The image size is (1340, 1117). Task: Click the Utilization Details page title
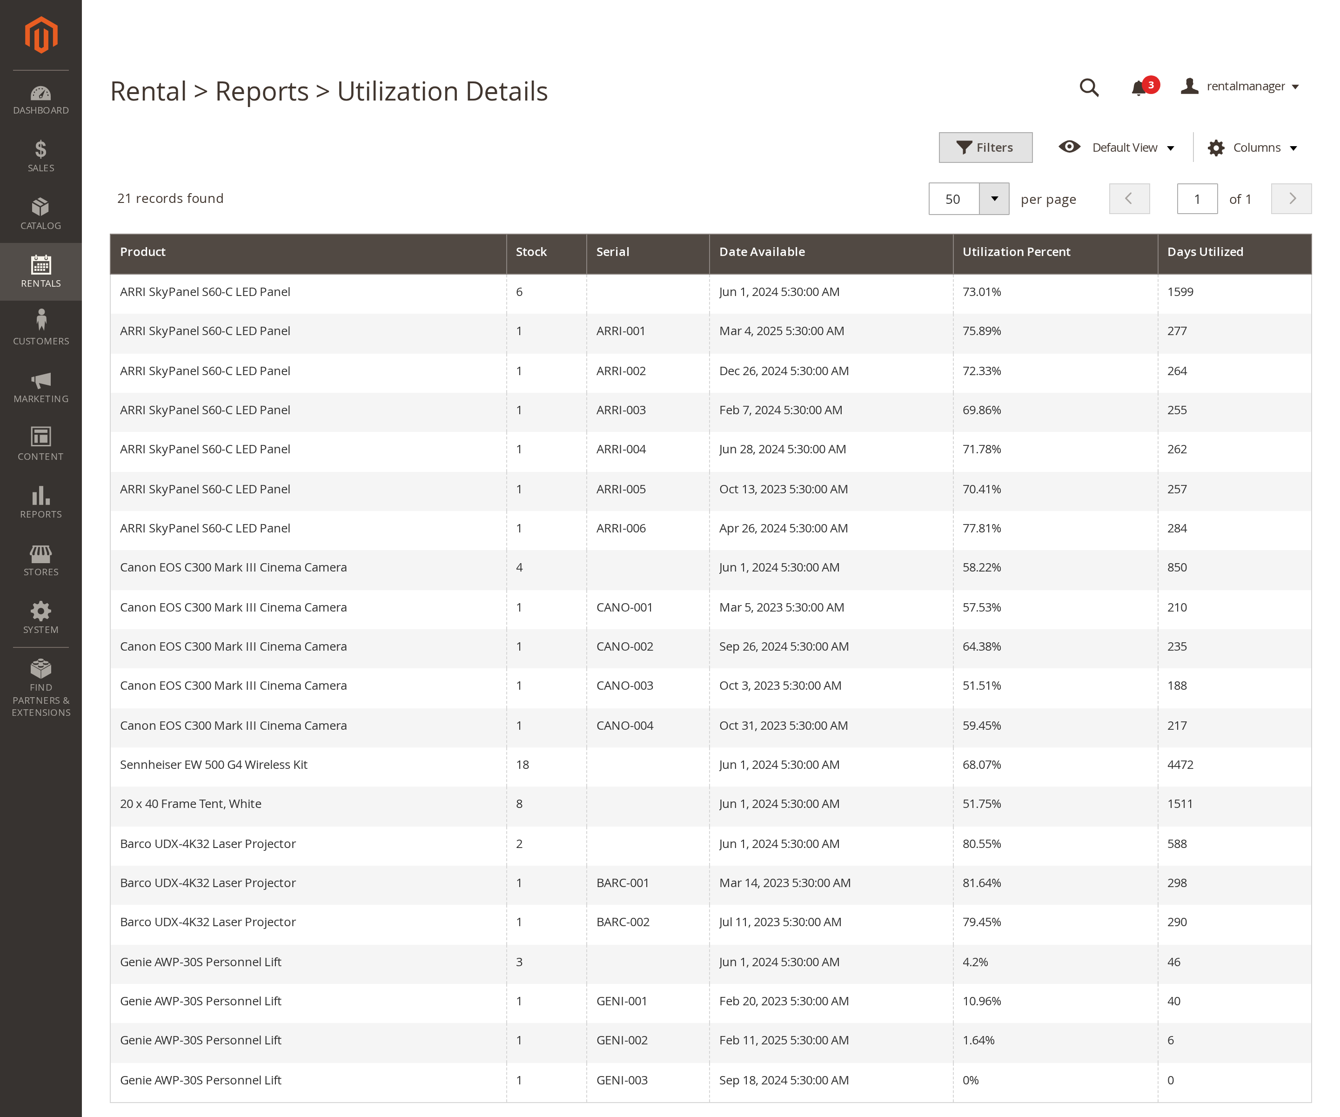pyautogui.click(x=442, y=91)
